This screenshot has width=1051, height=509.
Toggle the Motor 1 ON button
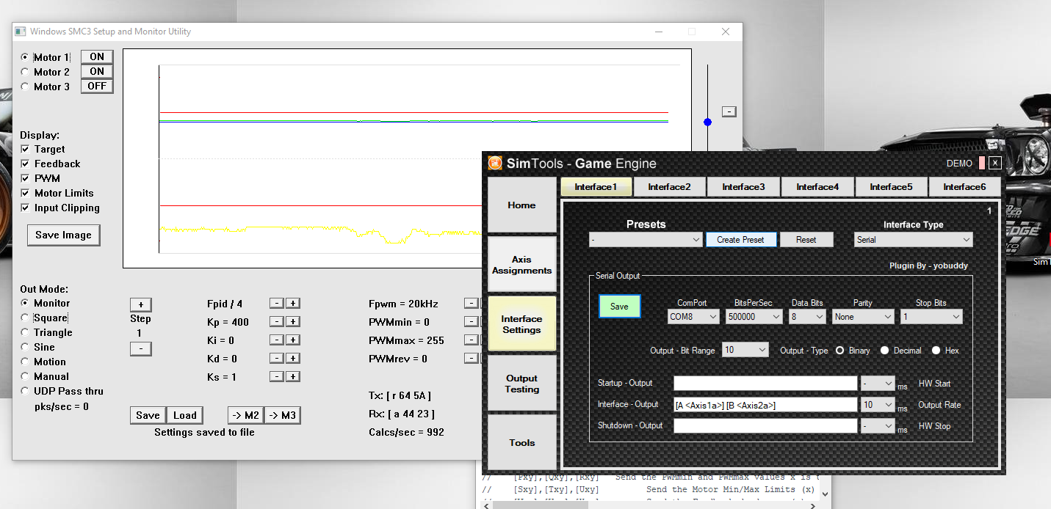tap(97, 57)
